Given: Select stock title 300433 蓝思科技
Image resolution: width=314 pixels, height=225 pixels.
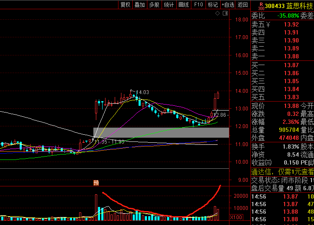Looking at the screenshot, I should 288,6.
